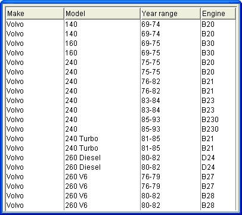Sort by the Model column header

(x=103, y=14)
